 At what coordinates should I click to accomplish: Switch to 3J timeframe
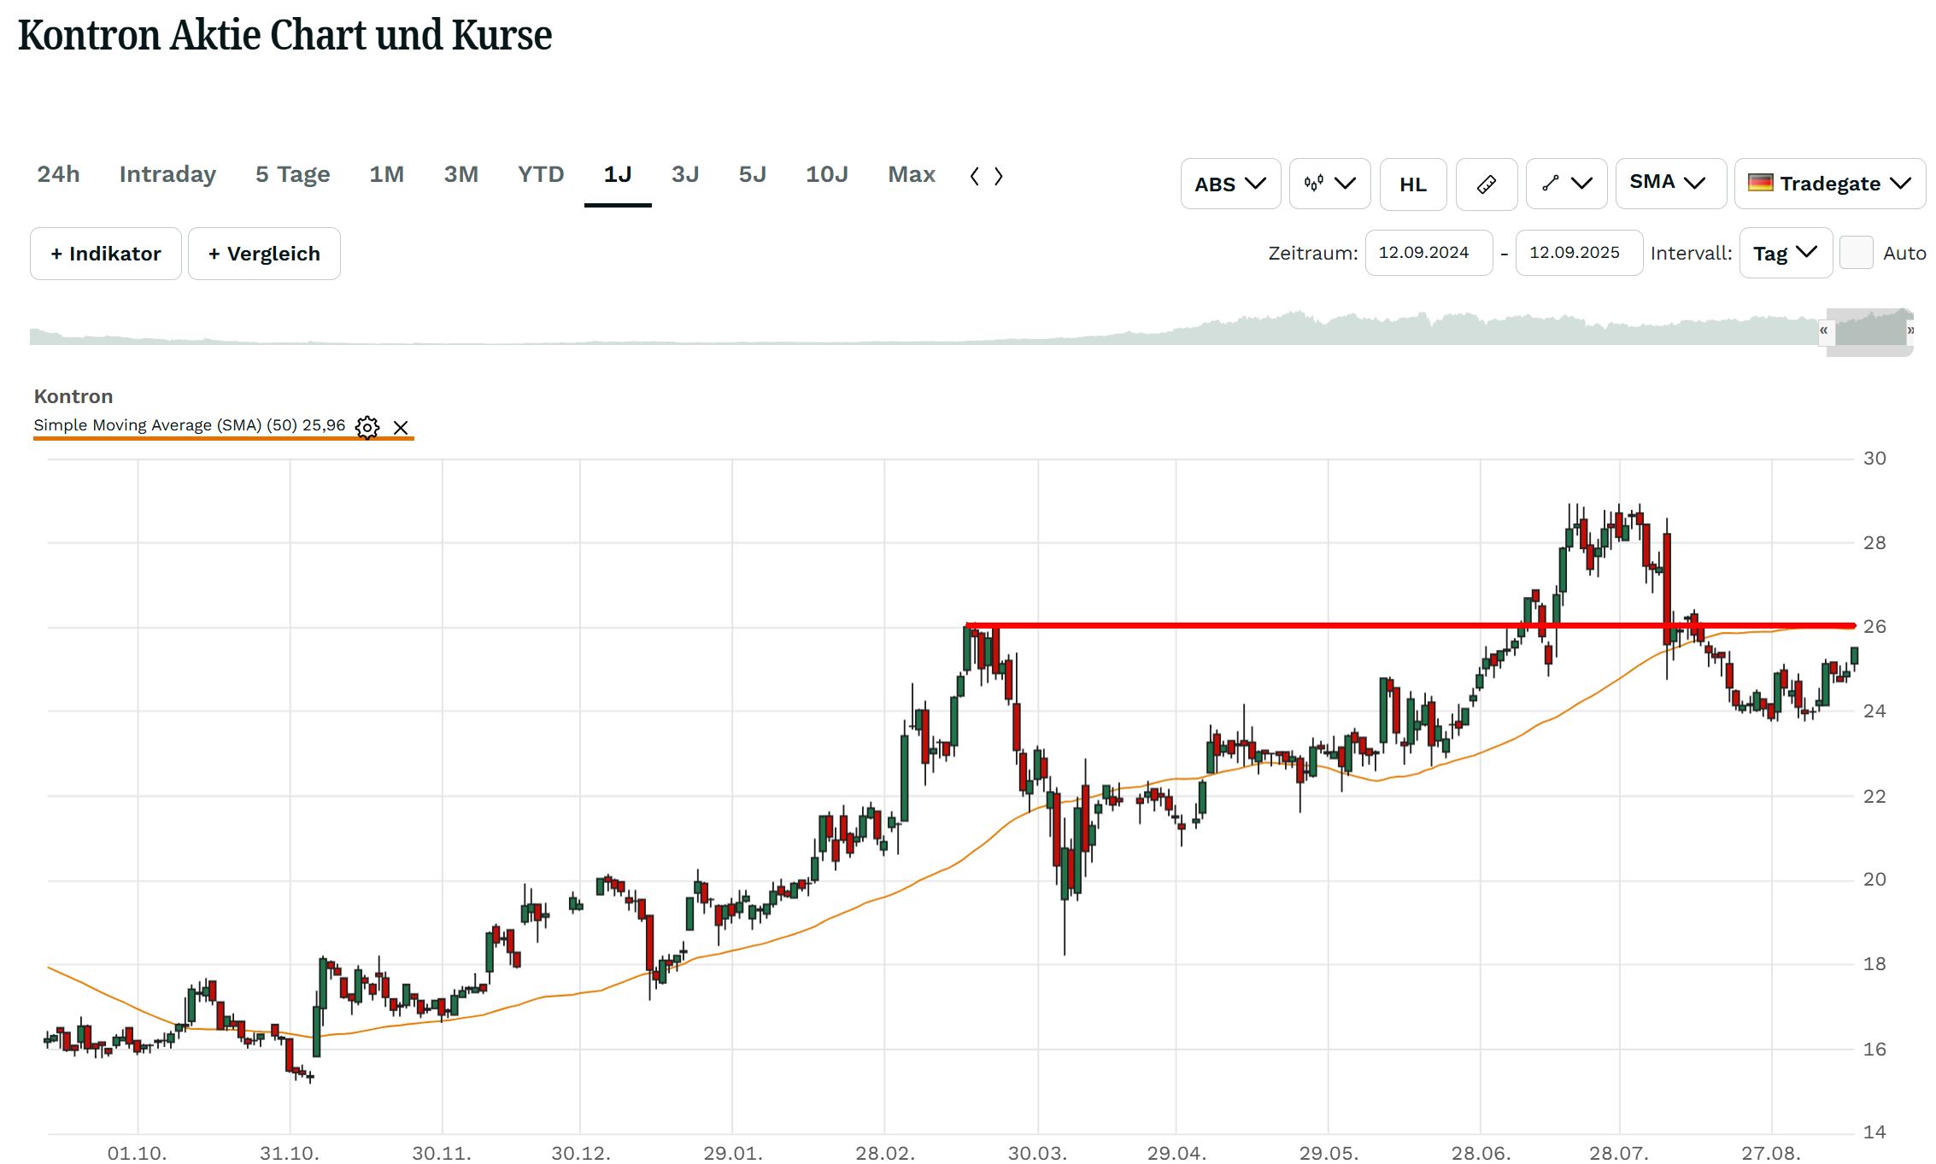685,174
